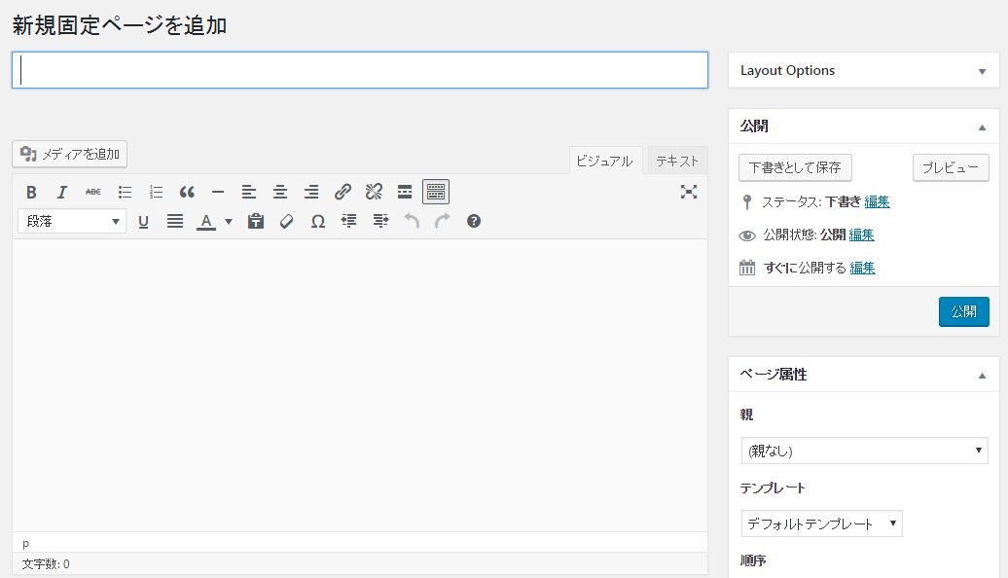Switch to the ビジュアル editor tab

[x=604, y=161]
